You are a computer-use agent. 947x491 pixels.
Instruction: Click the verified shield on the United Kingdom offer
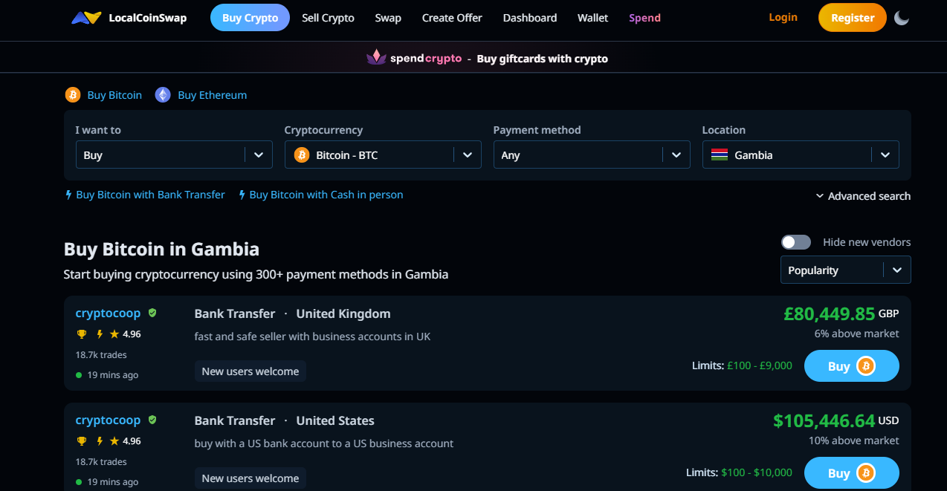[152, 313]
